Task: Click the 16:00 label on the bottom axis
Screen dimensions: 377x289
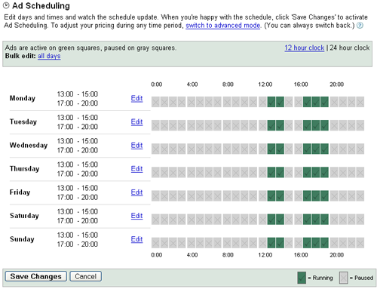Action: tap(301, 255)
